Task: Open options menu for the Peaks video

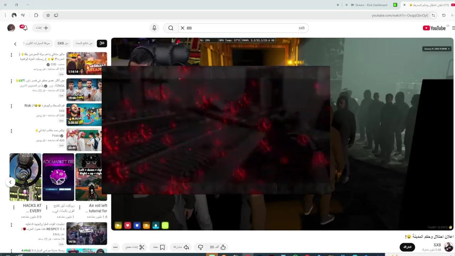Action: pos(11,131)
